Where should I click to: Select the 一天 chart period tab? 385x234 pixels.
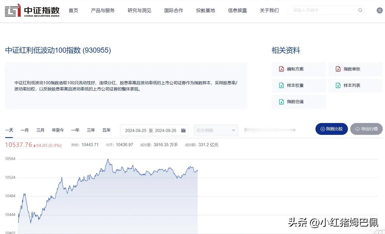point(9,130)
